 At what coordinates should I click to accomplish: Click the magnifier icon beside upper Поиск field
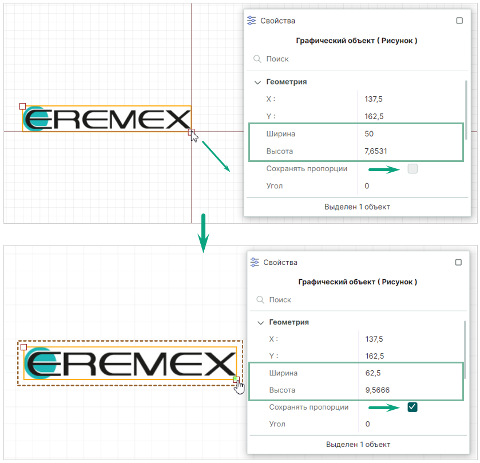(x=257, y=59)
